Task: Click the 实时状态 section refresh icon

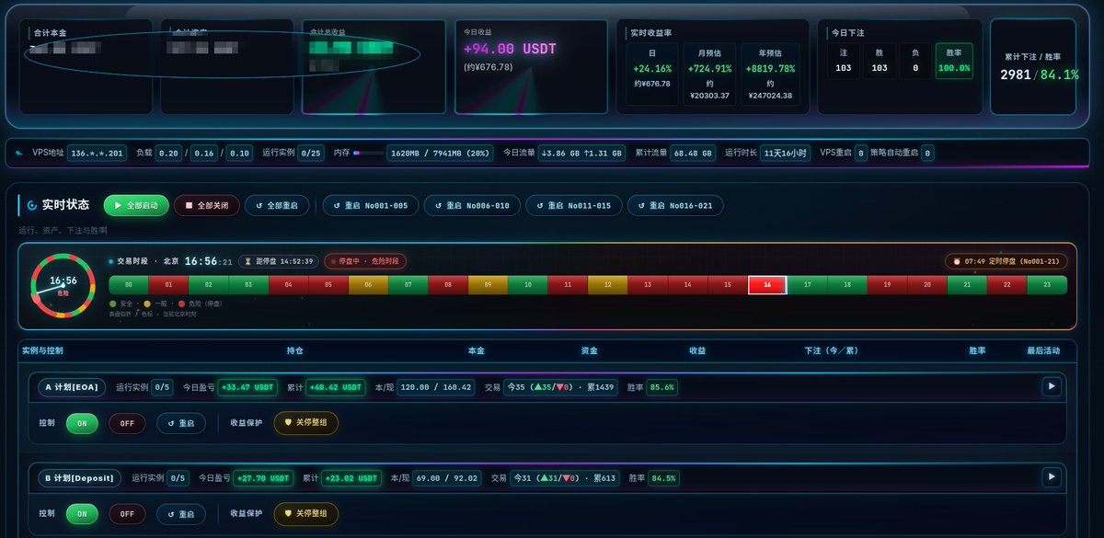Action: coord(32,206)
